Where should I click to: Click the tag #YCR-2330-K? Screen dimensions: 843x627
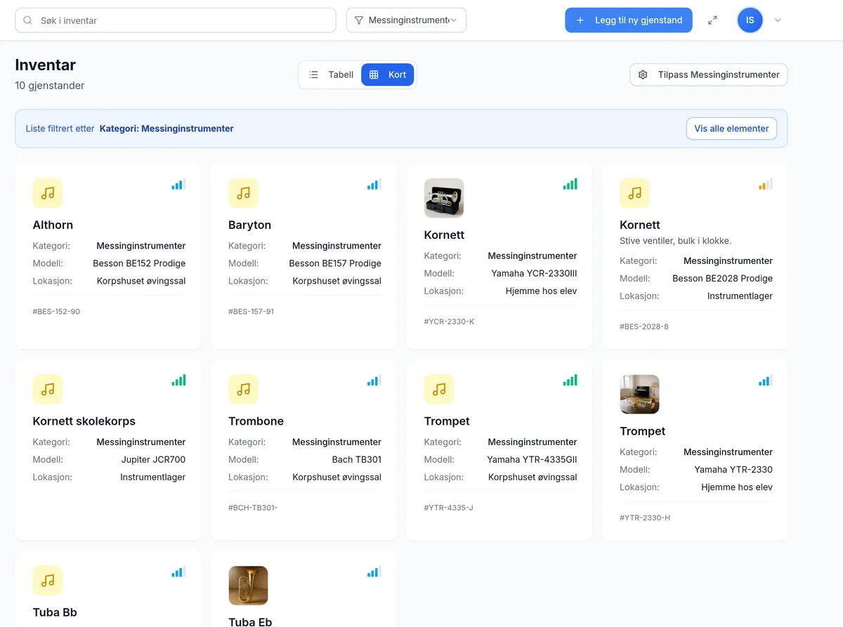point(449,322)
